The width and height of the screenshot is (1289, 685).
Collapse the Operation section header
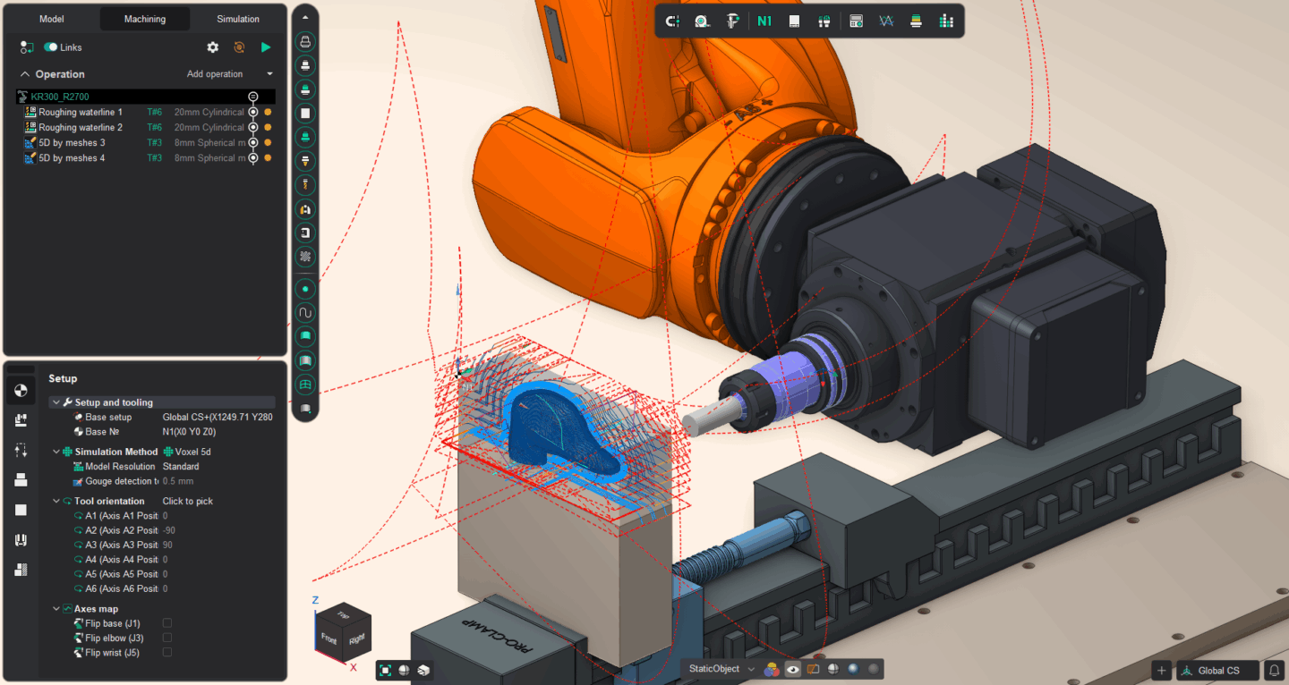24,73
